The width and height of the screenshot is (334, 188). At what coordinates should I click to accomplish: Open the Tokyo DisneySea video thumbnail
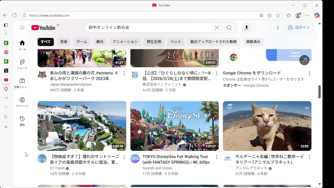(175, 126)
